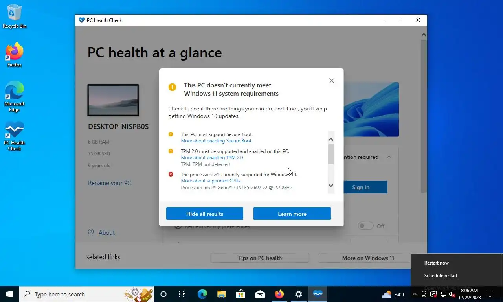This screenshot has height=302, width=503.
Task: Open the About link
Action: pyautogui.click(x=106, y=233)
